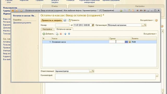
Task: Click the Номер input field
Action: (x=62, y=25)
